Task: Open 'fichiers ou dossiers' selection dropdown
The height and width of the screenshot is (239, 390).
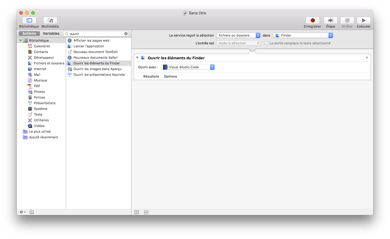Action: click(x=238, y=35)
